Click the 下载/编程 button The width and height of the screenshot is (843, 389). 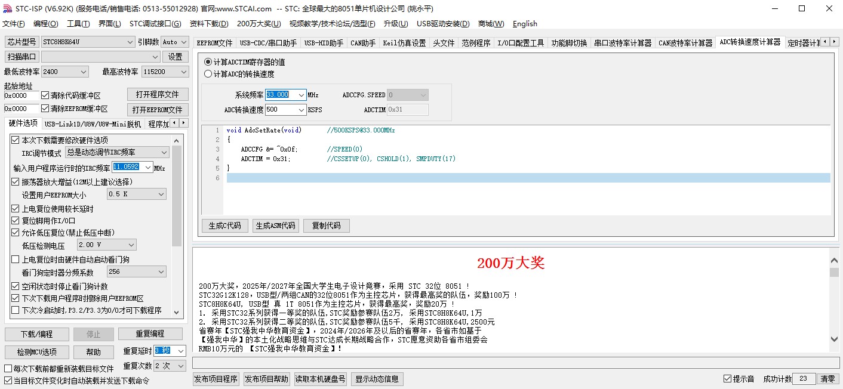[x=36, y=334]
